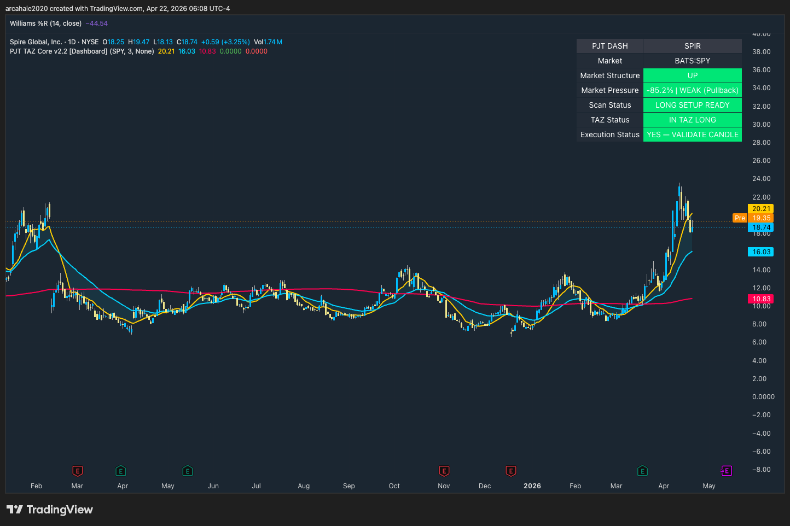Click the red earnings marker above Nov
Viewport: 790px width, 526px height.
(444, 471)
